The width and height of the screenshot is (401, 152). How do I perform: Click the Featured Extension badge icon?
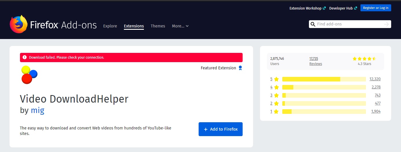[240, 68]
